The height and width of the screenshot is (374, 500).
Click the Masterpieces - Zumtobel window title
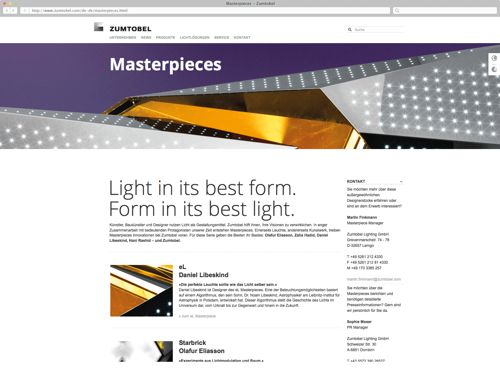click(x=250, y=3)
